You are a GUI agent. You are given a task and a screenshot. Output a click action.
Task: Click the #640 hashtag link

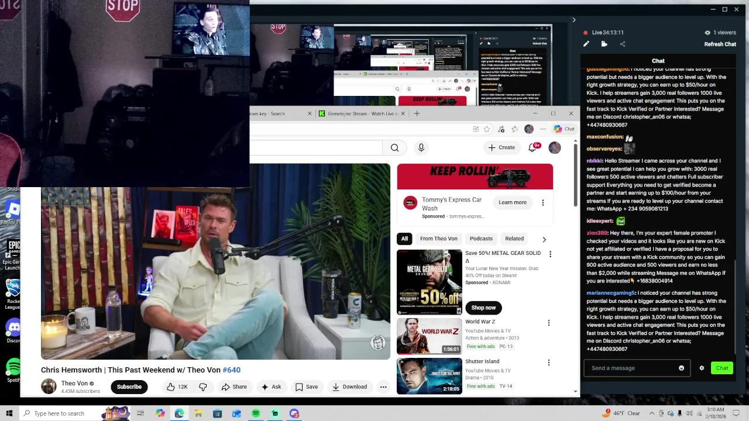coord(231,370)
